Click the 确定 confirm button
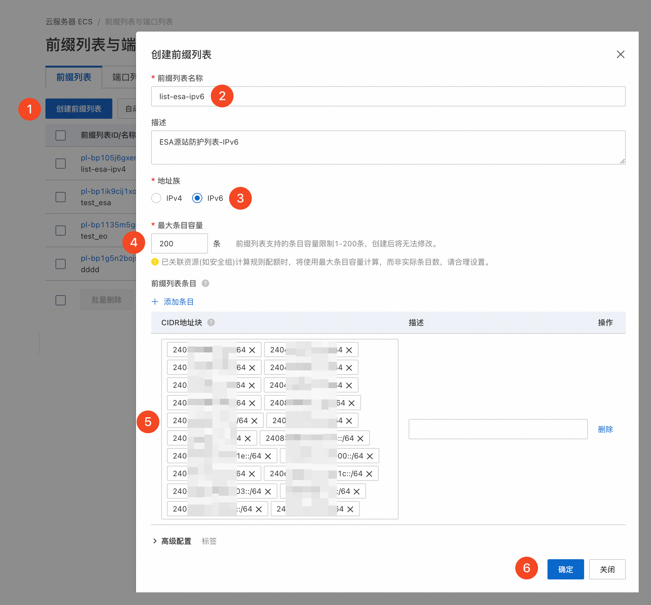 pyautogui.click(x=565, y=569)
